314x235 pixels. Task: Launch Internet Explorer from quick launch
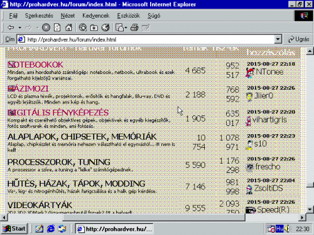[51, 229]
